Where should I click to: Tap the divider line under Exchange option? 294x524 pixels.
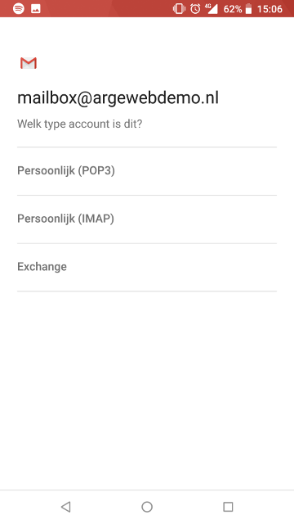tap(147, 291)
